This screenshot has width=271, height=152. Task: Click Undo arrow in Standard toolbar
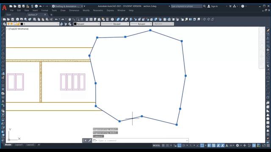(56, 19)
